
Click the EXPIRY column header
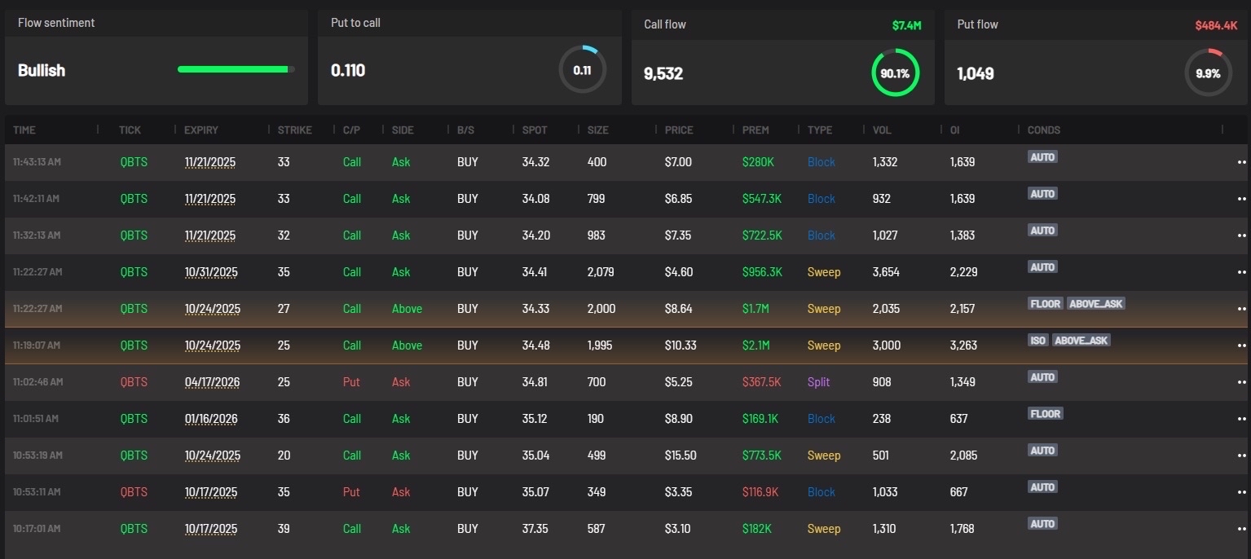[200, 130]
